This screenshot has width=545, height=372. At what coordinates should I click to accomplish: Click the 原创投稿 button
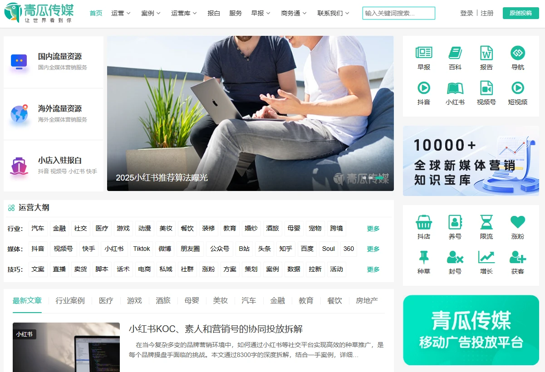(520, 13)
